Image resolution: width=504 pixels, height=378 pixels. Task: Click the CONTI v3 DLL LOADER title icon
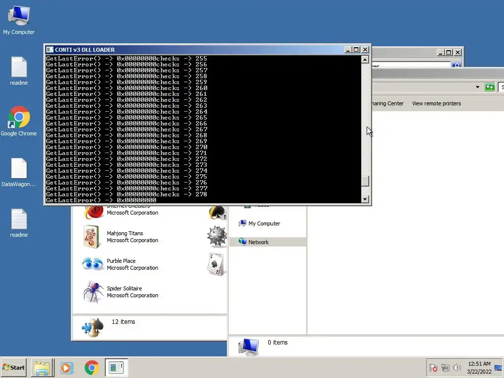click(50, 50)
